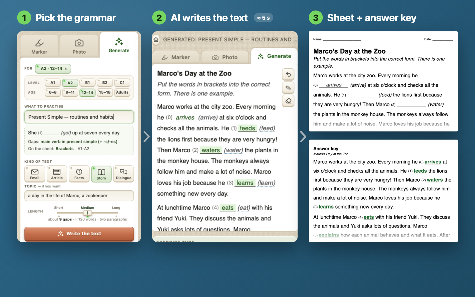Click the example word 'arrives' in the middle panel

pyautogui.click(x=185, y=117)
